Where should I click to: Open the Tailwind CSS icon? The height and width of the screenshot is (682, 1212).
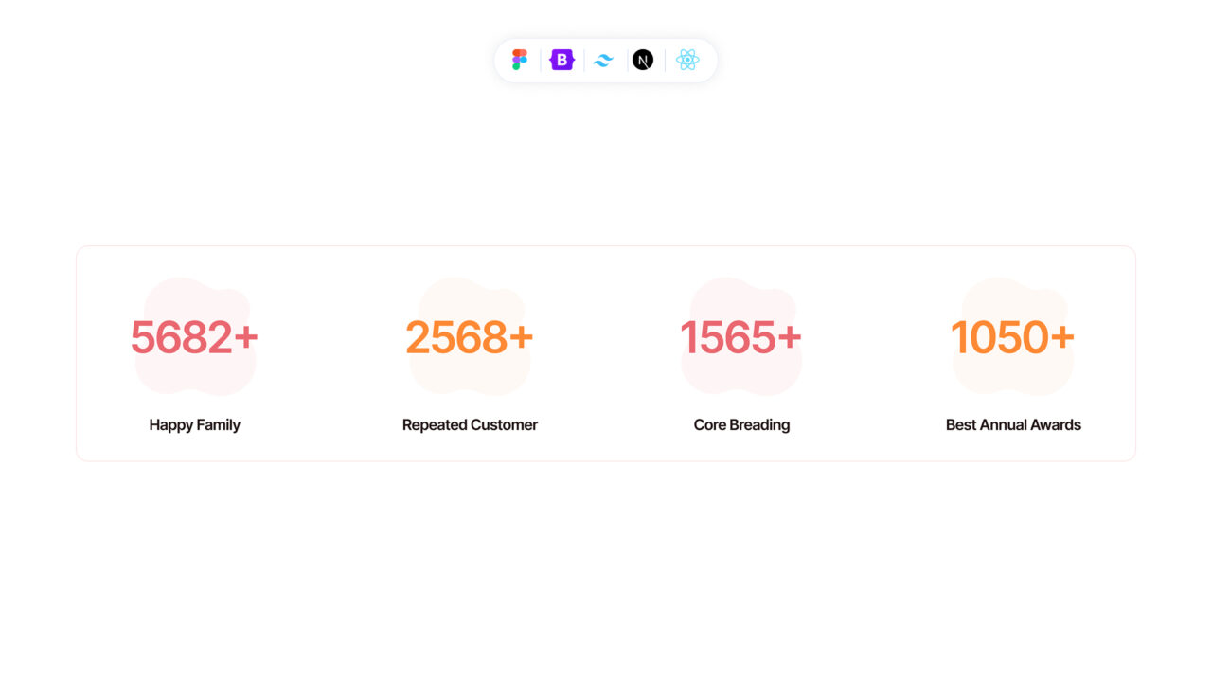coord(603,61)
